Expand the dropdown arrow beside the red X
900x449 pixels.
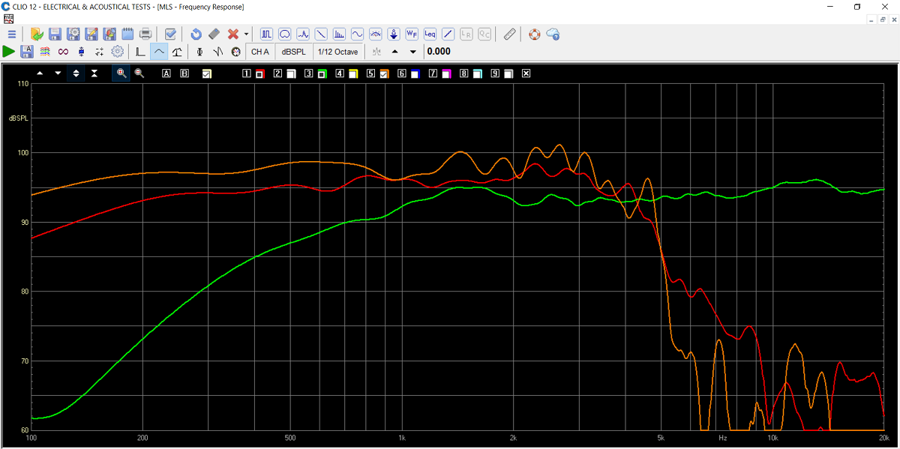click(x=246, y=34)
